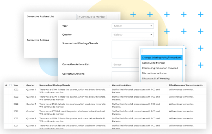Pick 'Discontinue Indicator' from dropdown list
The width and height of the screenshot is (212, 134).
154,73
